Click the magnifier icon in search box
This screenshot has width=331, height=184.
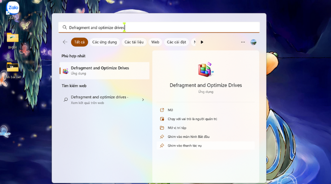click(x=65, y=27)
